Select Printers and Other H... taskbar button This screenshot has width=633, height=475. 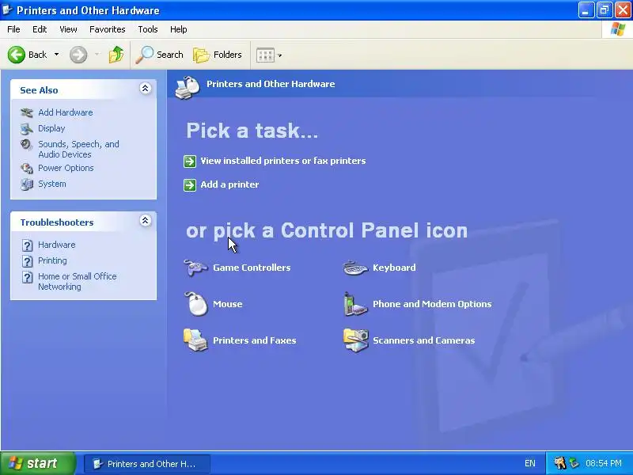tap(147, 464)
